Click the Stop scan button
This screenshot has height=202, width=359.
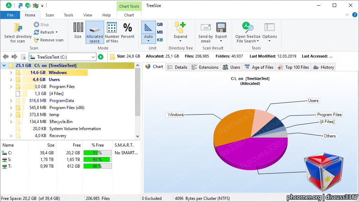coord(41,25)
